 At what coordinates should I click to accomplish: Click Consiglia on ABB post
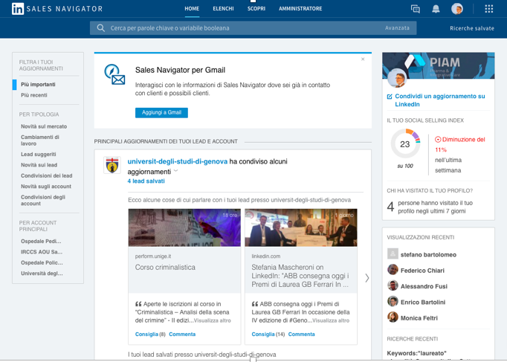[x=263, y=334]
